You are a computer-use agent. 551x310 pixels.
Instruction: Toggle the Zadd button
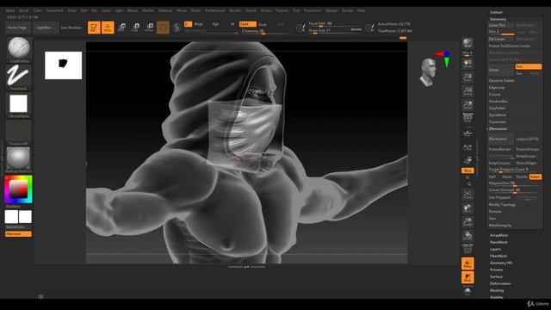pyautogui.click(x=247, y=24)
